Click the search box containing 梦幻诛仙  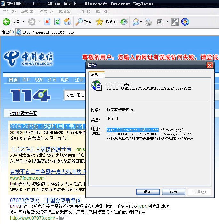75,95
